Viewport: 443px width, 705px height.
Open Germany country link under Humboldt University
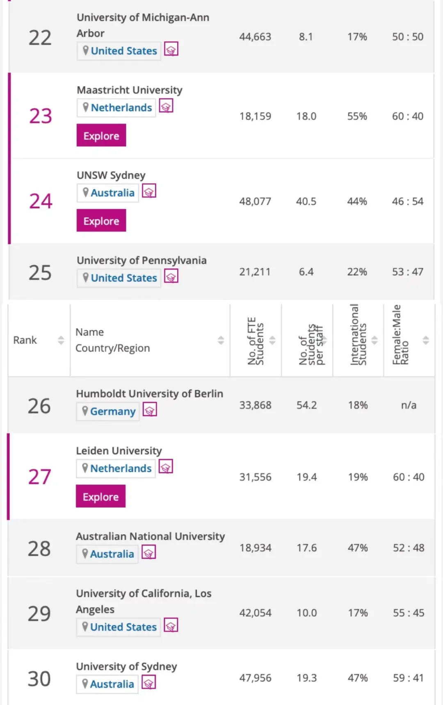click(112, 411)
